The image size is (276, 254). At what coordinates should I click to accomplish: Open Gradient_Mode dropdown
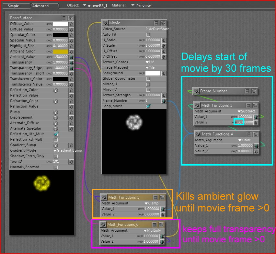click(x=68, y=151)
